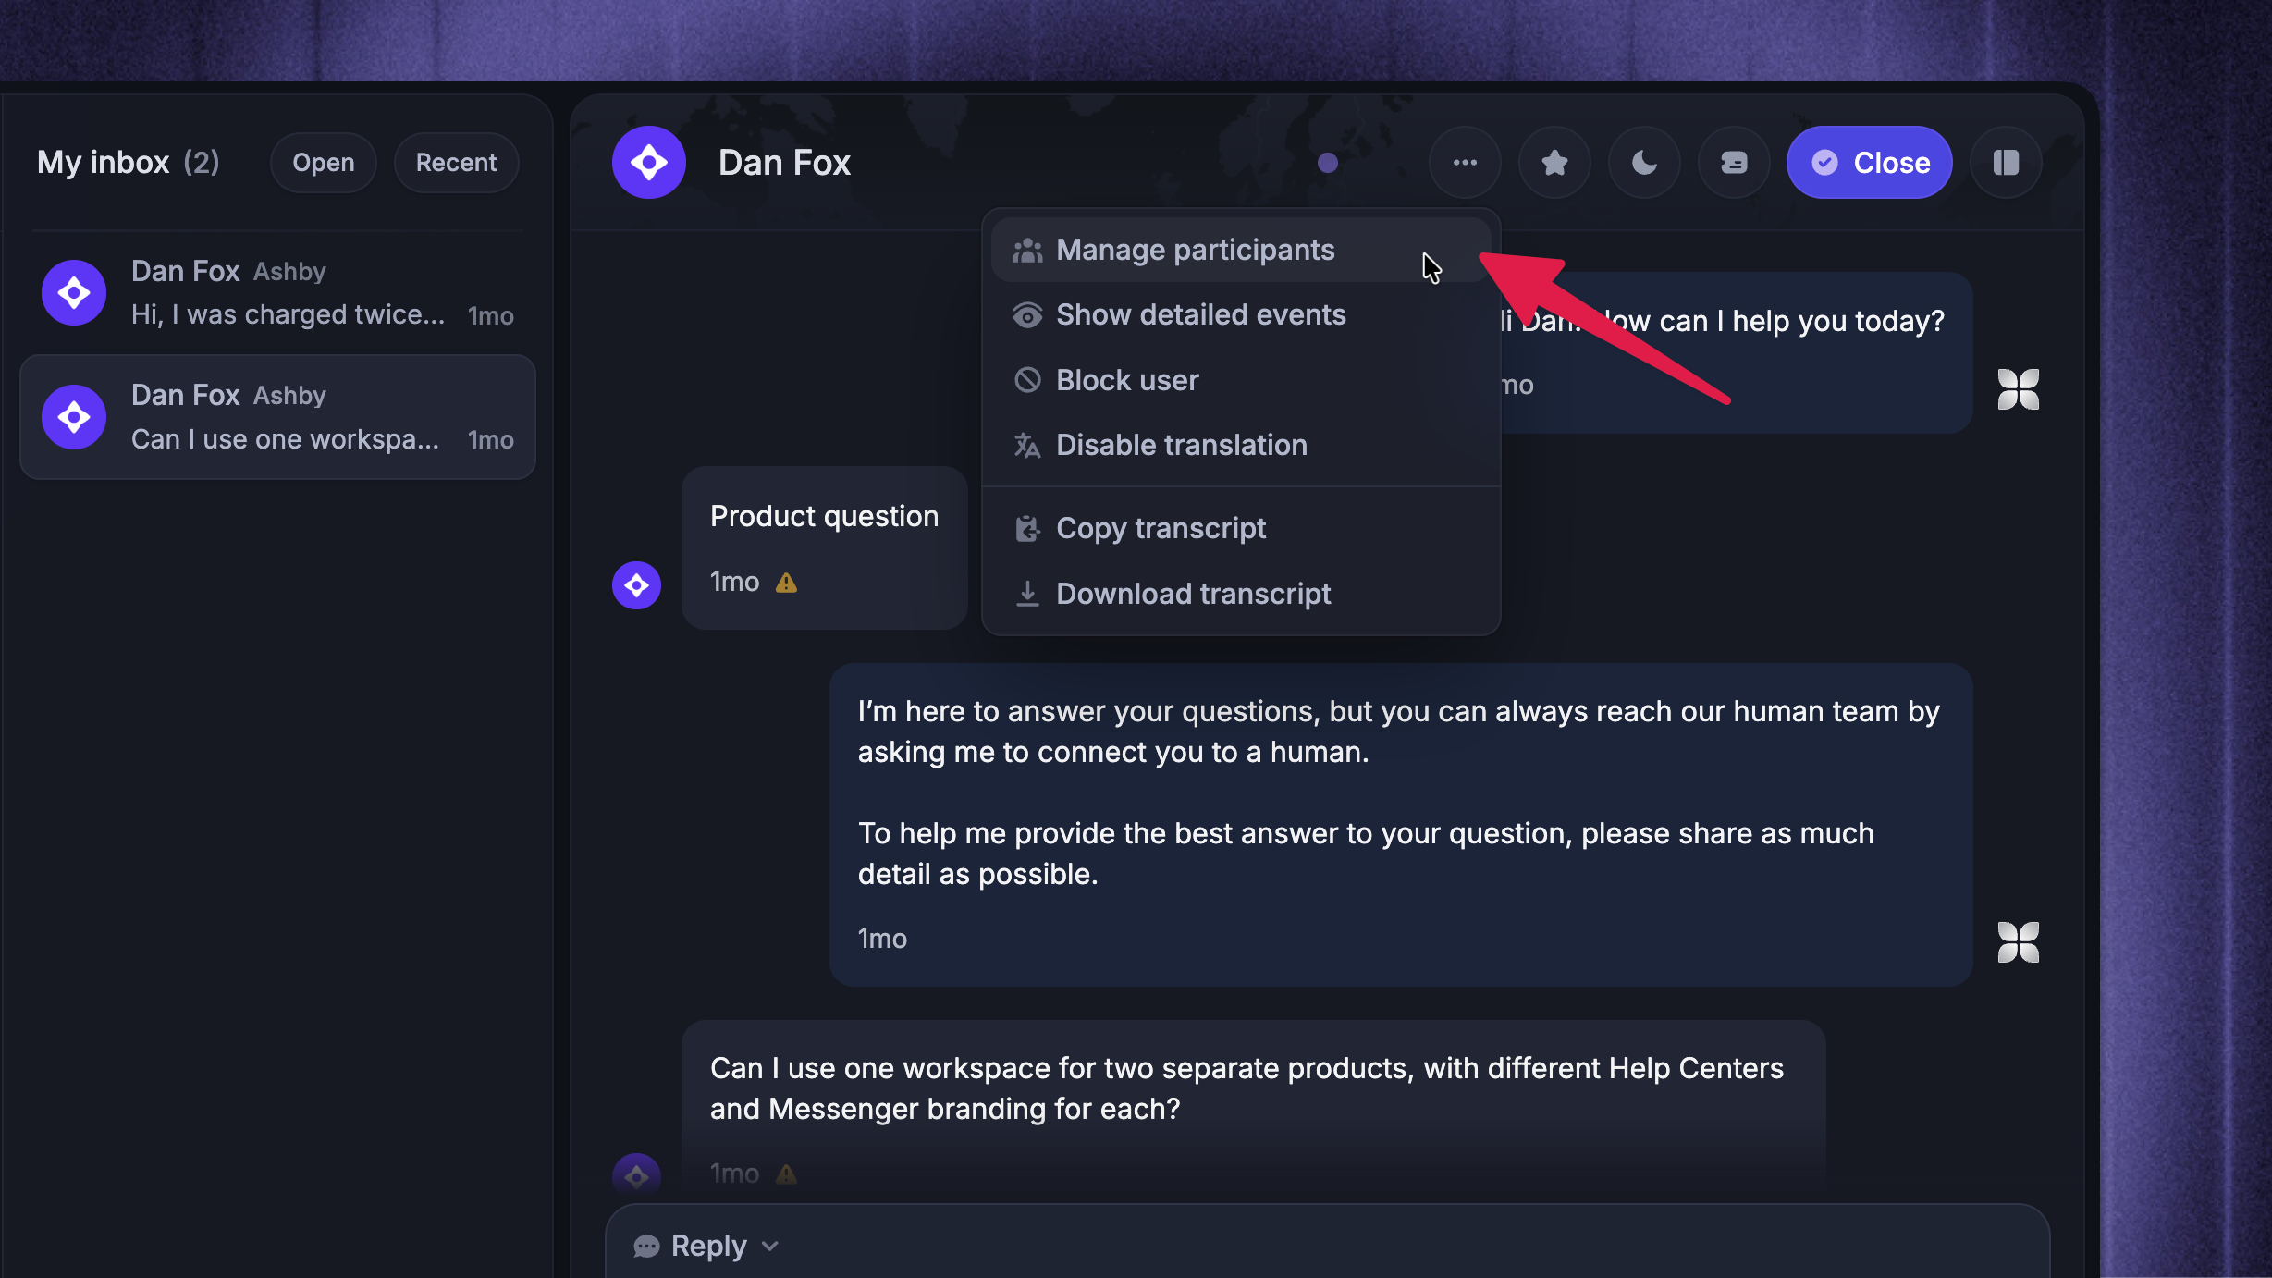Click Dan Fox avatar in conversation header
The height and width of the screenshot is (1278, 2272).
[x=649, y=163]
